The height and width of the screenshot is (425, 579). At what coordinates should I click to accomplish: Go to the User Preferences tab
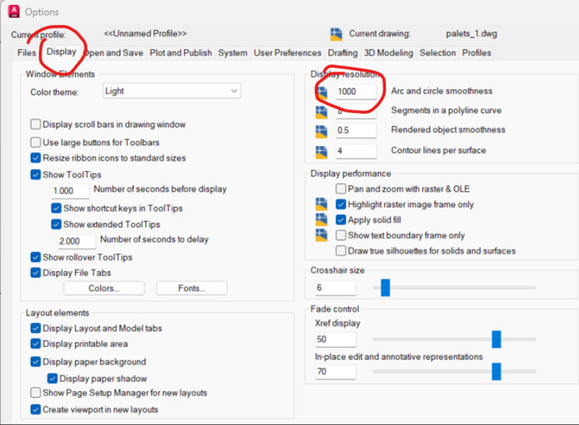pos(287,53)
